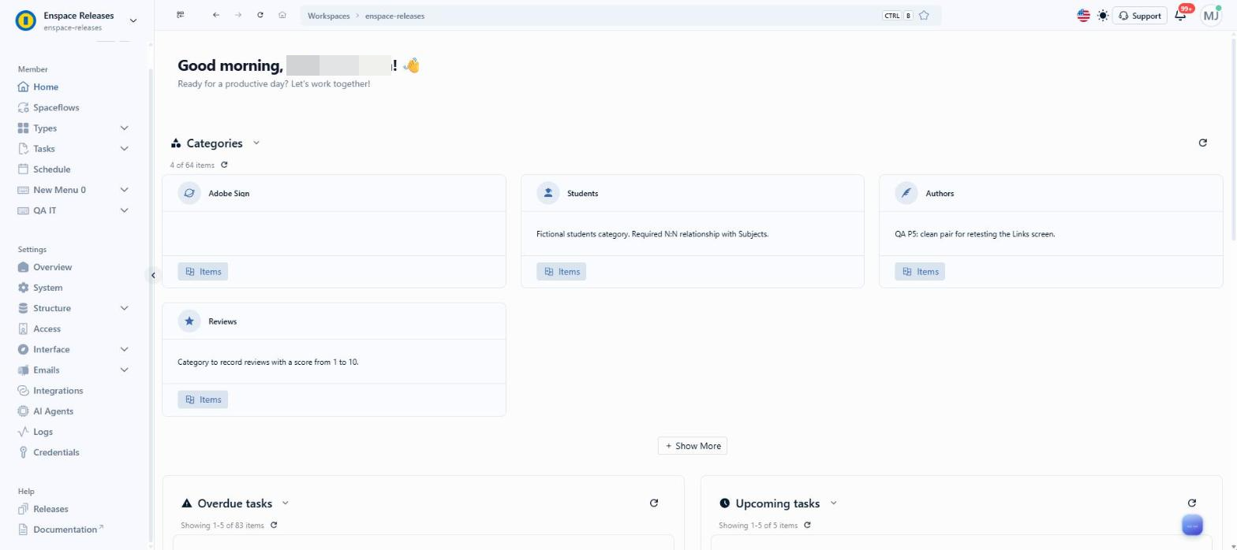Open notifications bell with 99+ badge

1181,14
